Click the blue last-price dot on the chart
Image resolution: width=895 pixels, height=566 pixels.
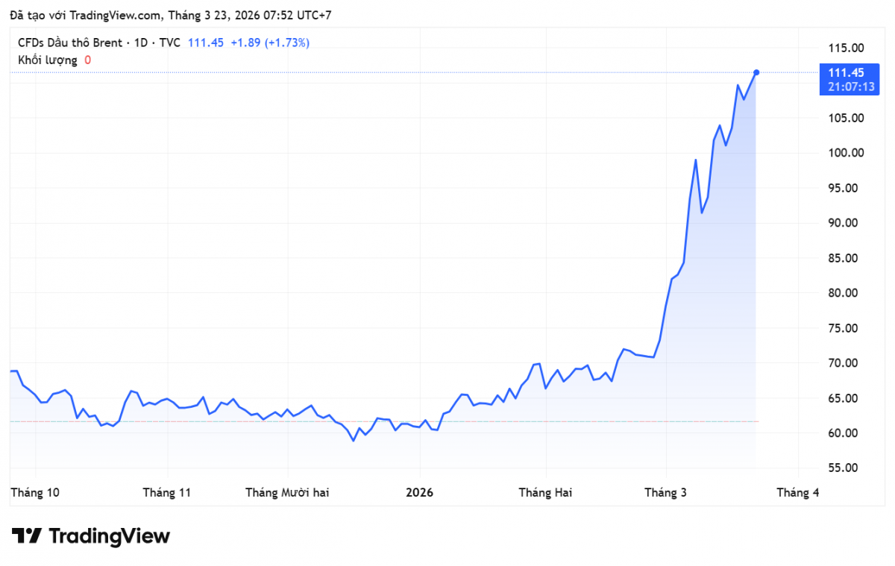point(756,72)
